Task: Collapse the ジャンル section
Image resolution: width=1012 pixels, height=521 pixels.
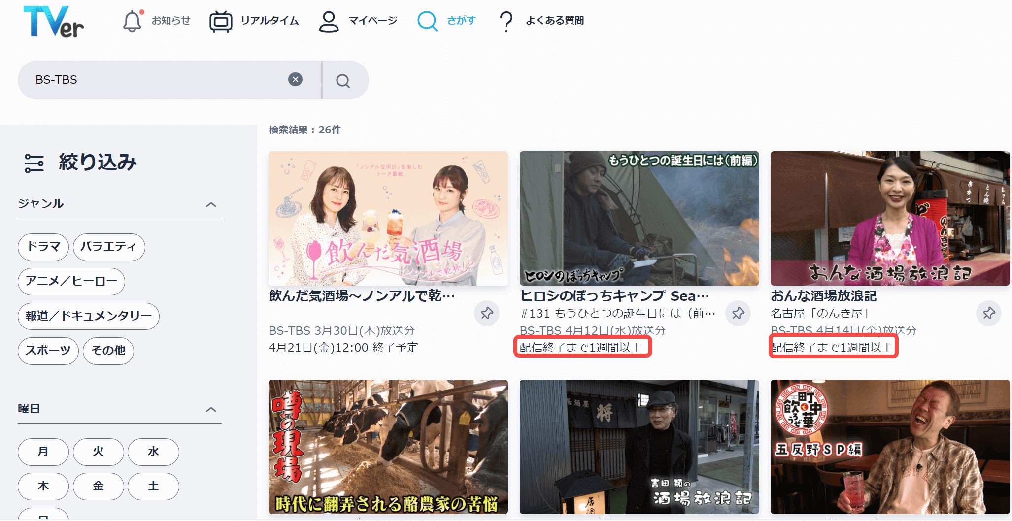Action: click(x=211, y=205)
